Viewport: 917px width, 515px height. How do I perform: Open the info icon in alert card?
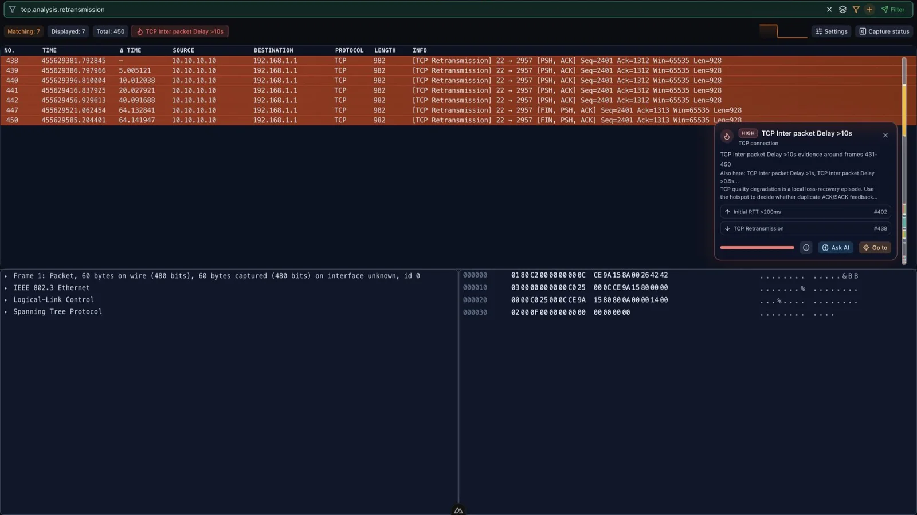[x=806, y=248]
